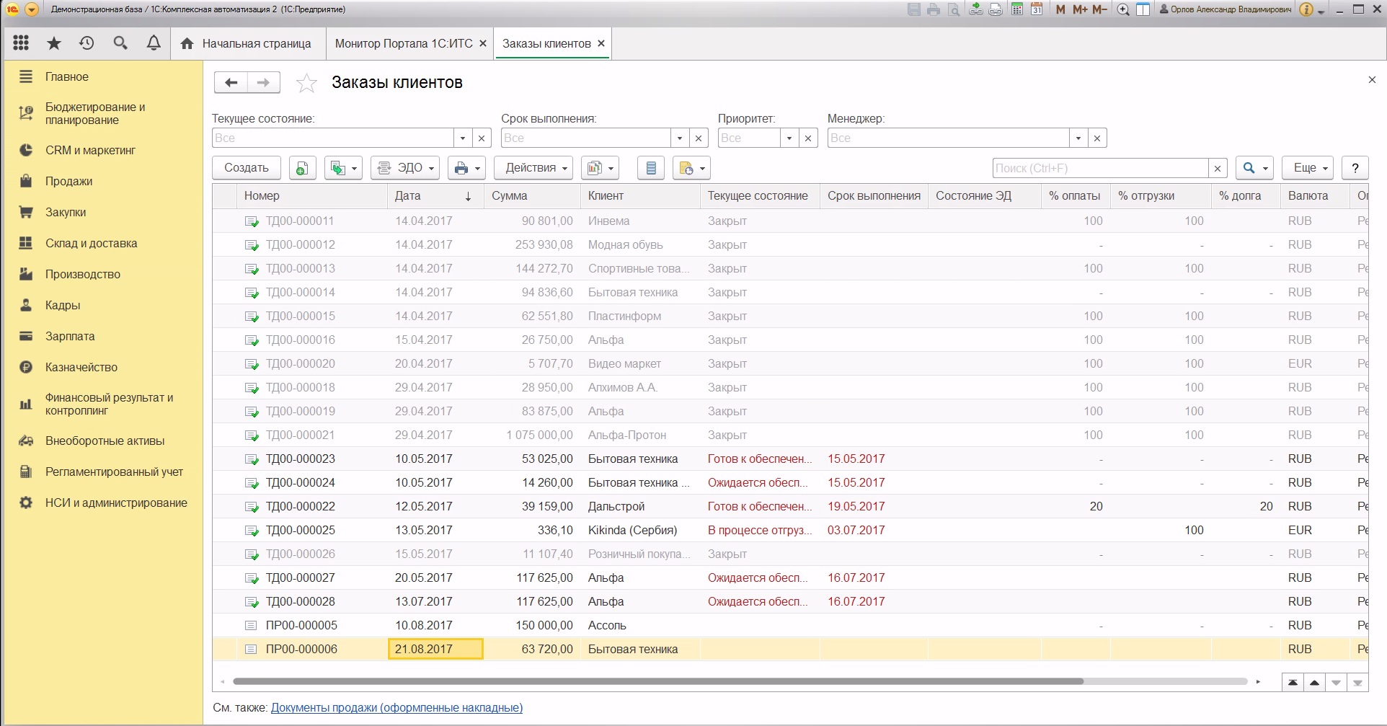Click the Поиск (Ctrl+F) search field

click(1099, 168)
